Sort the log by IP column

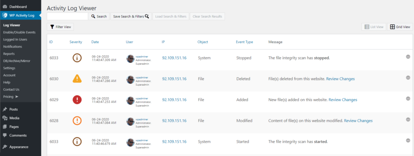(163, 42)
